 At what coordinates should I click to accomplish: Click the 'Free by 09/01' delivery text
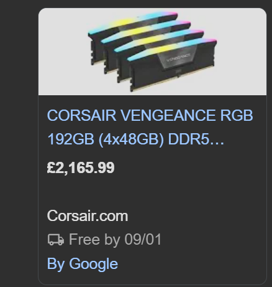coord(115,240)
